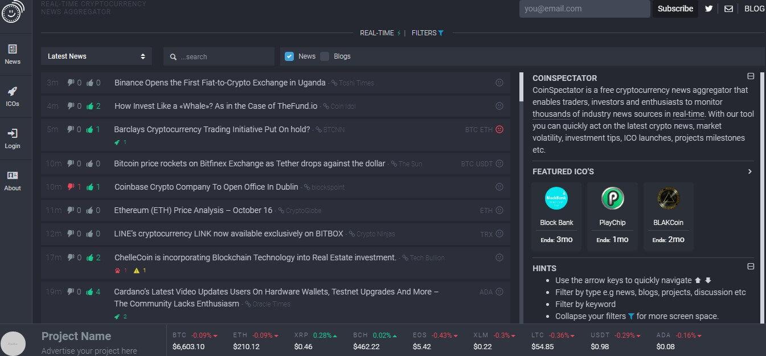
Task: Open the Login sidebar item
Action: point(13,138)
